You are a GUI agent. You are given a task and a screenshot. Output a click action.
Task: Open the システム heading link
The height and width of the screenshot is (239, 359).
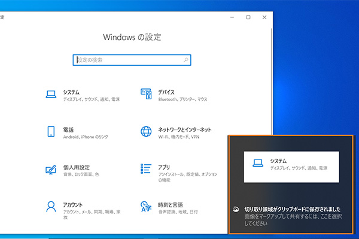pos(71,92)
